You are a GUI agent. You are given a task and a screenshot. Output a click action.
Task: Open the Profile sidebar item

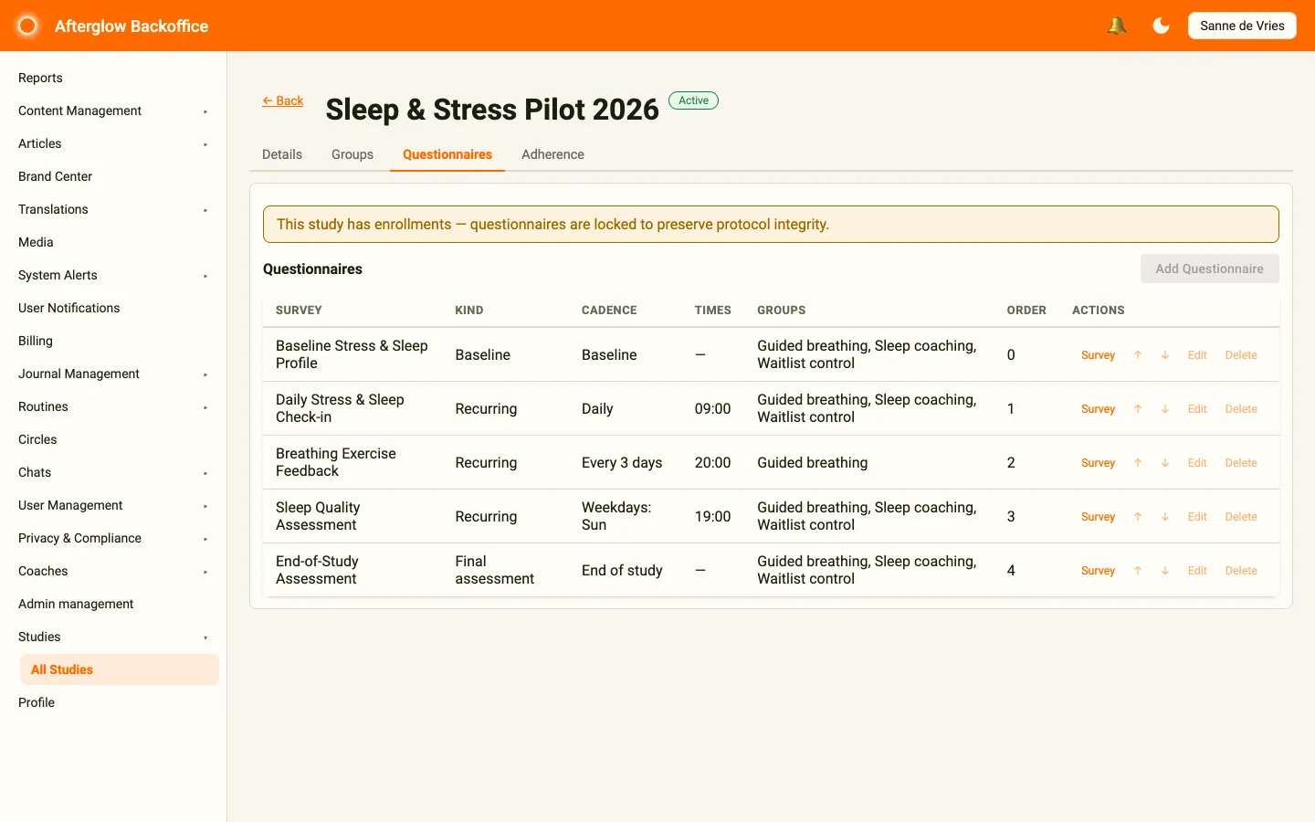click(x=113, y=703)
